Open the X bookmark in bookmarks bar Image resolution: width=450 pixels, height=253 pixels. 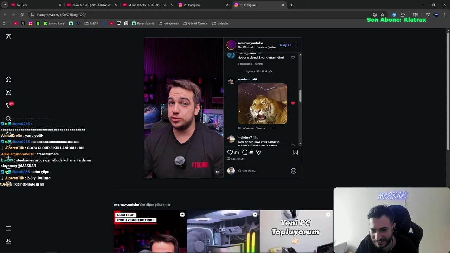(x=23, y=24)
